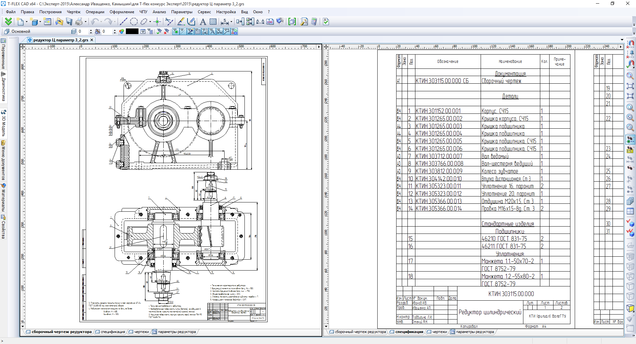Select the construction line tool
This screenshot has width=636, height=344.
click(x=123, y=22)
